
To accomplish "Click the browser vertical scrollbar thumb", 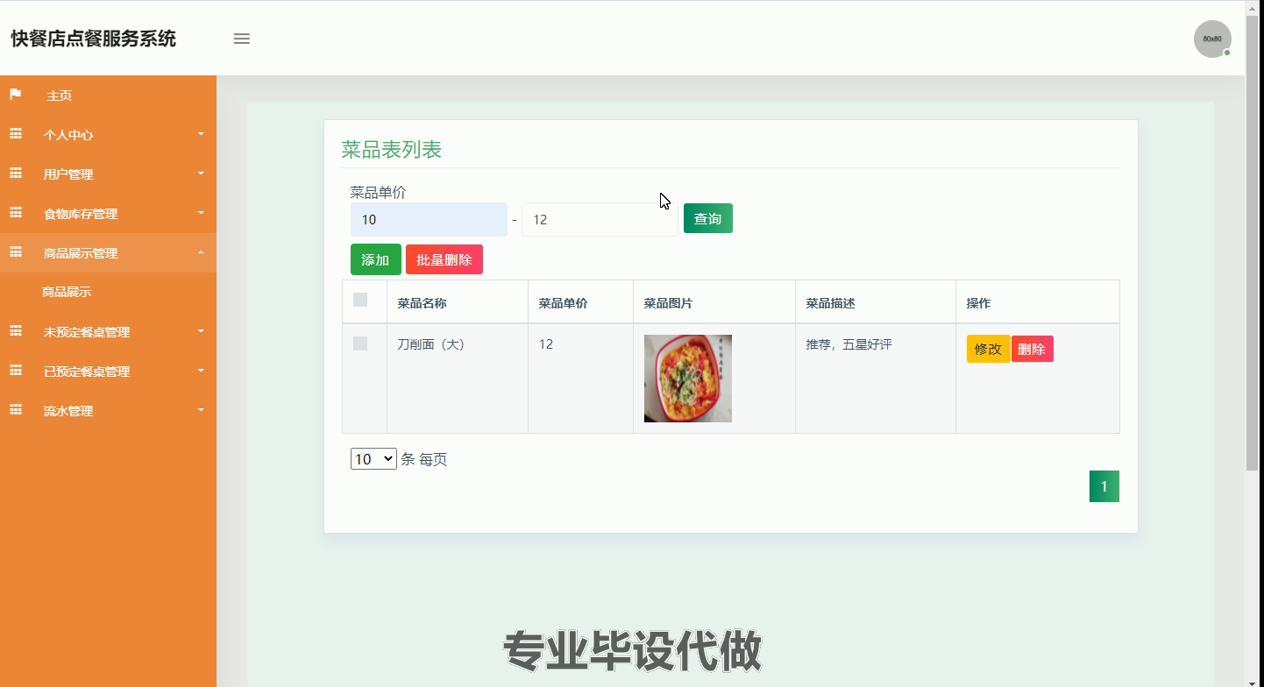I will (1252, 241).
